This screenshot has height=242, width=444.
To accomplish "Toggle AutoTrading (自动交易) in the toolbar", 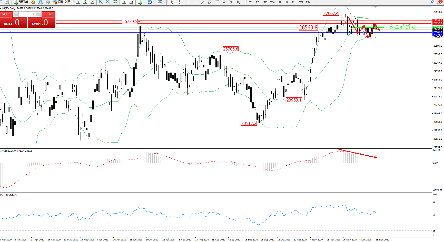I will coord(61,2).
